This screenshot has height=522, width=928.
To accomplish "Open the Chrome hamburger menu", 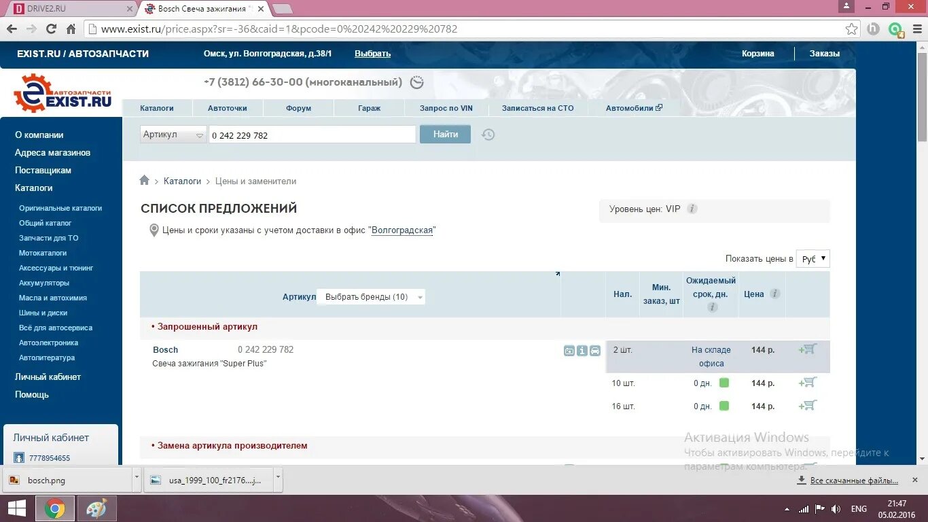I will click(x=917, y=29).
